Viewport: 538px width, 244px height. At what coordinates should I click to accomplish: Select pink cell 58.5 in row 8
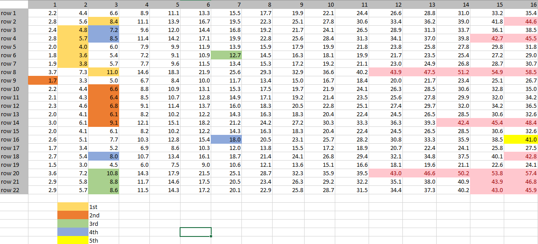(x=521, y=72)
